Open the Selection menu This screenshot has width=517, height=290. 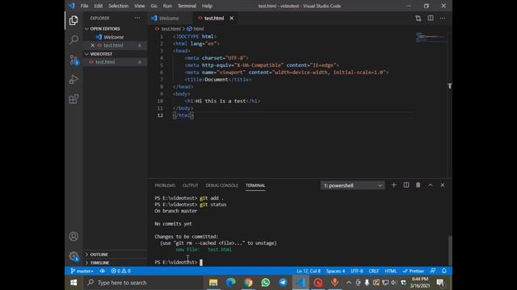(x=119, y=6)
